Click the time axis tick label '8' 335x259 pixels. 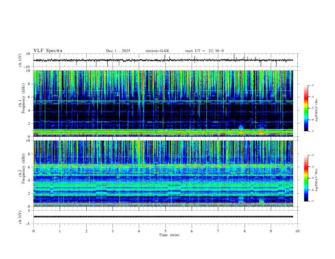244,231
